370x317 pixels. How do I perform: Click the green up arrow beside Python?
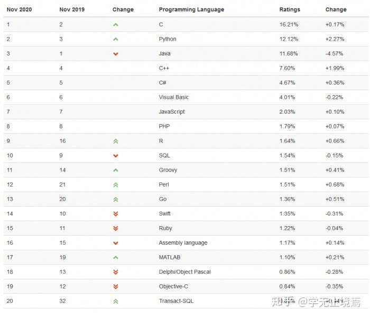pos(116,39)
